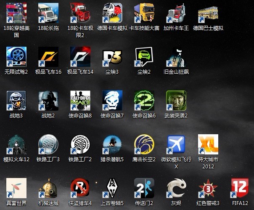Select the 18轮穿越美国 truck game shortcut

[x=16, y=13]
